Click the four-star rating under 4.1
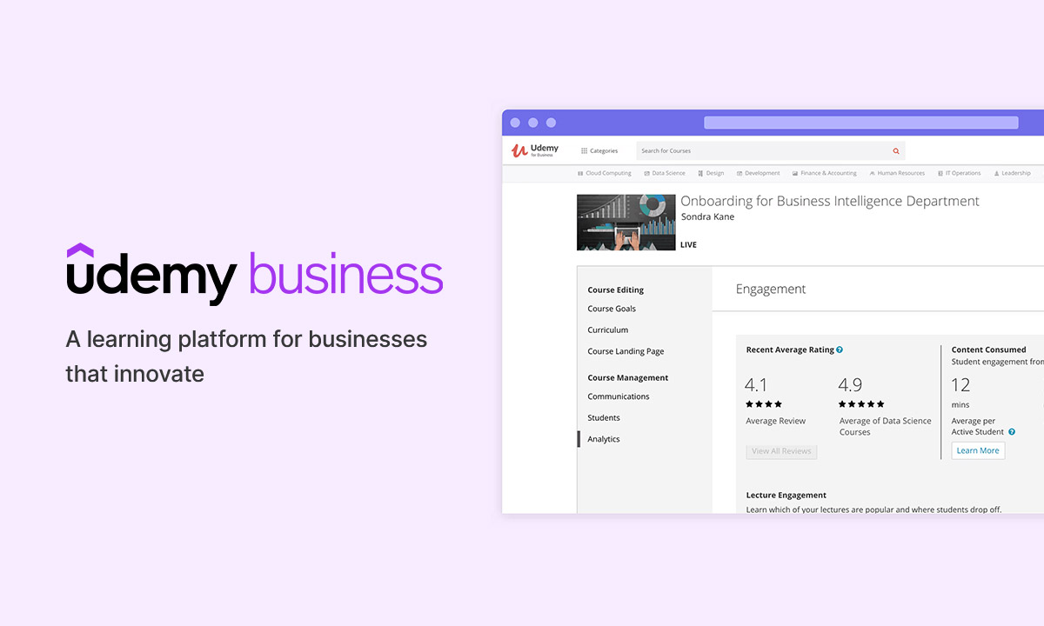The image size is (1044, 626). [x=764, y=404]
